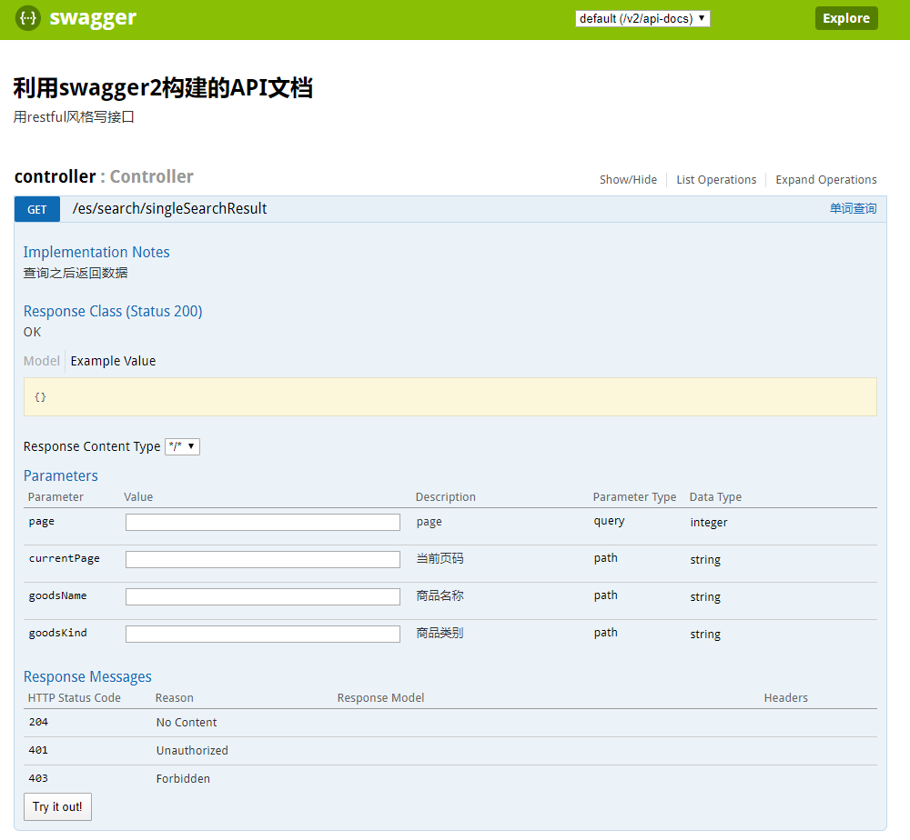Focus the page parameter value field
The image size is (910, 840).
pos(263,523)
